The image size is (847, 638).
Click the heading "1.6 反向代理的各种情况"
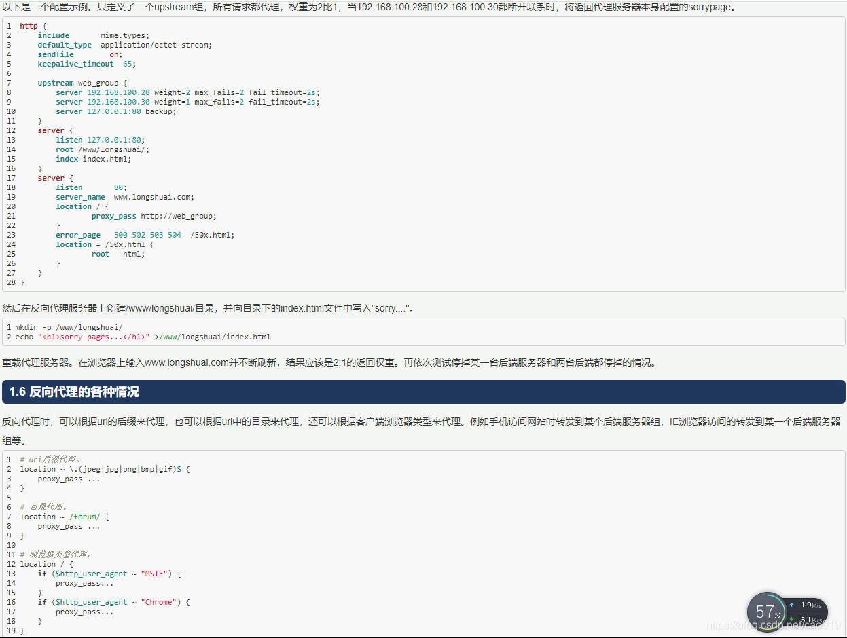click(x=74, y=392)
